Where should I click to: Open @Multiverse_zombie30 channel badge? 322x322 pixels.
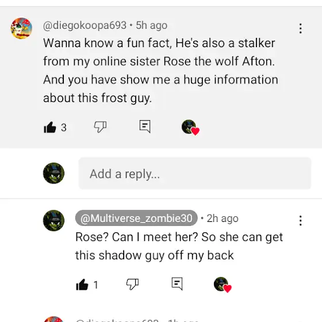[x=136, y=218]
